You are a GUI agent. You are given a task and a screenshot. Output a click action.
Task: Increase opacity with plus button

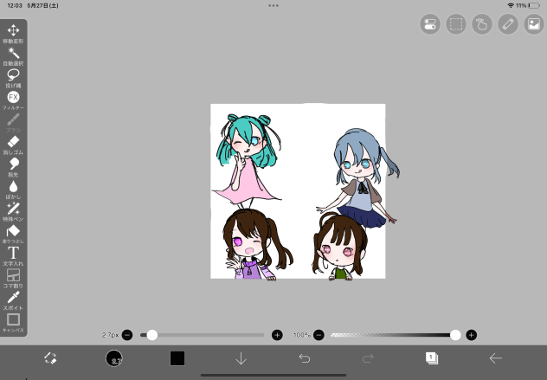(x=472, y=335)
